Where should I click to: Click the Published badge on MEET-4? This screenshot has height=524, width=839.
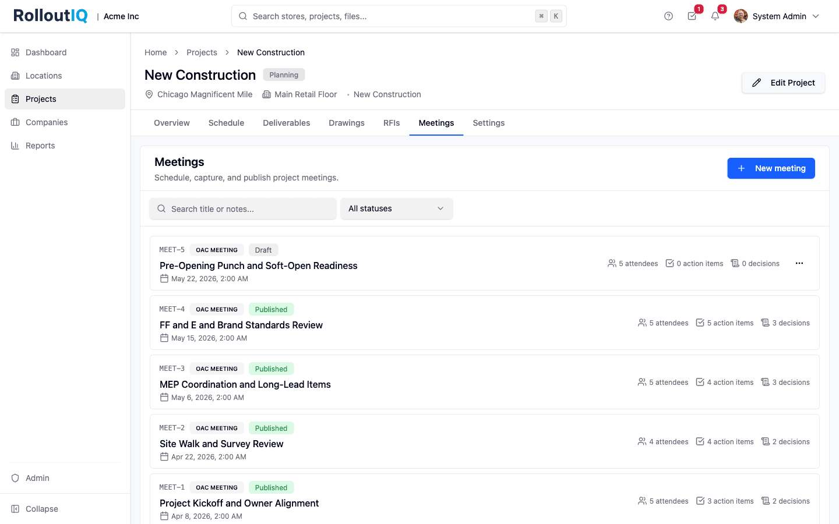tap(271, 309)
